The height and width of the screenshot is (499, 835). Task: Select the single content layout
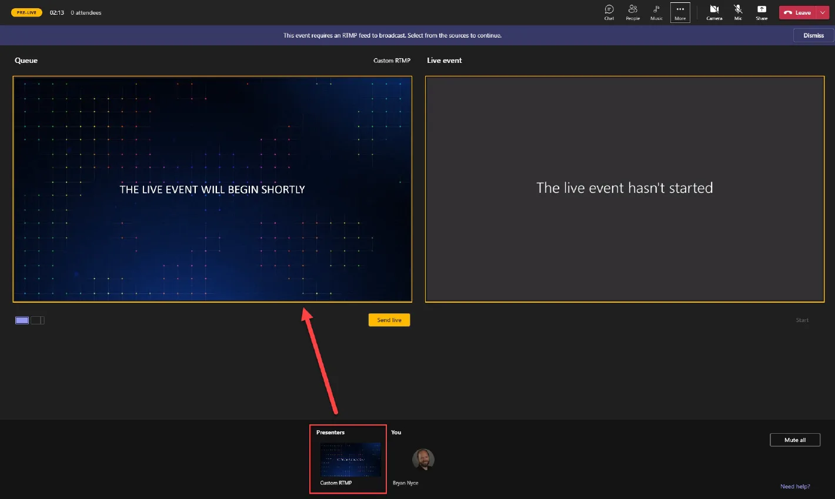pos(22,320)
